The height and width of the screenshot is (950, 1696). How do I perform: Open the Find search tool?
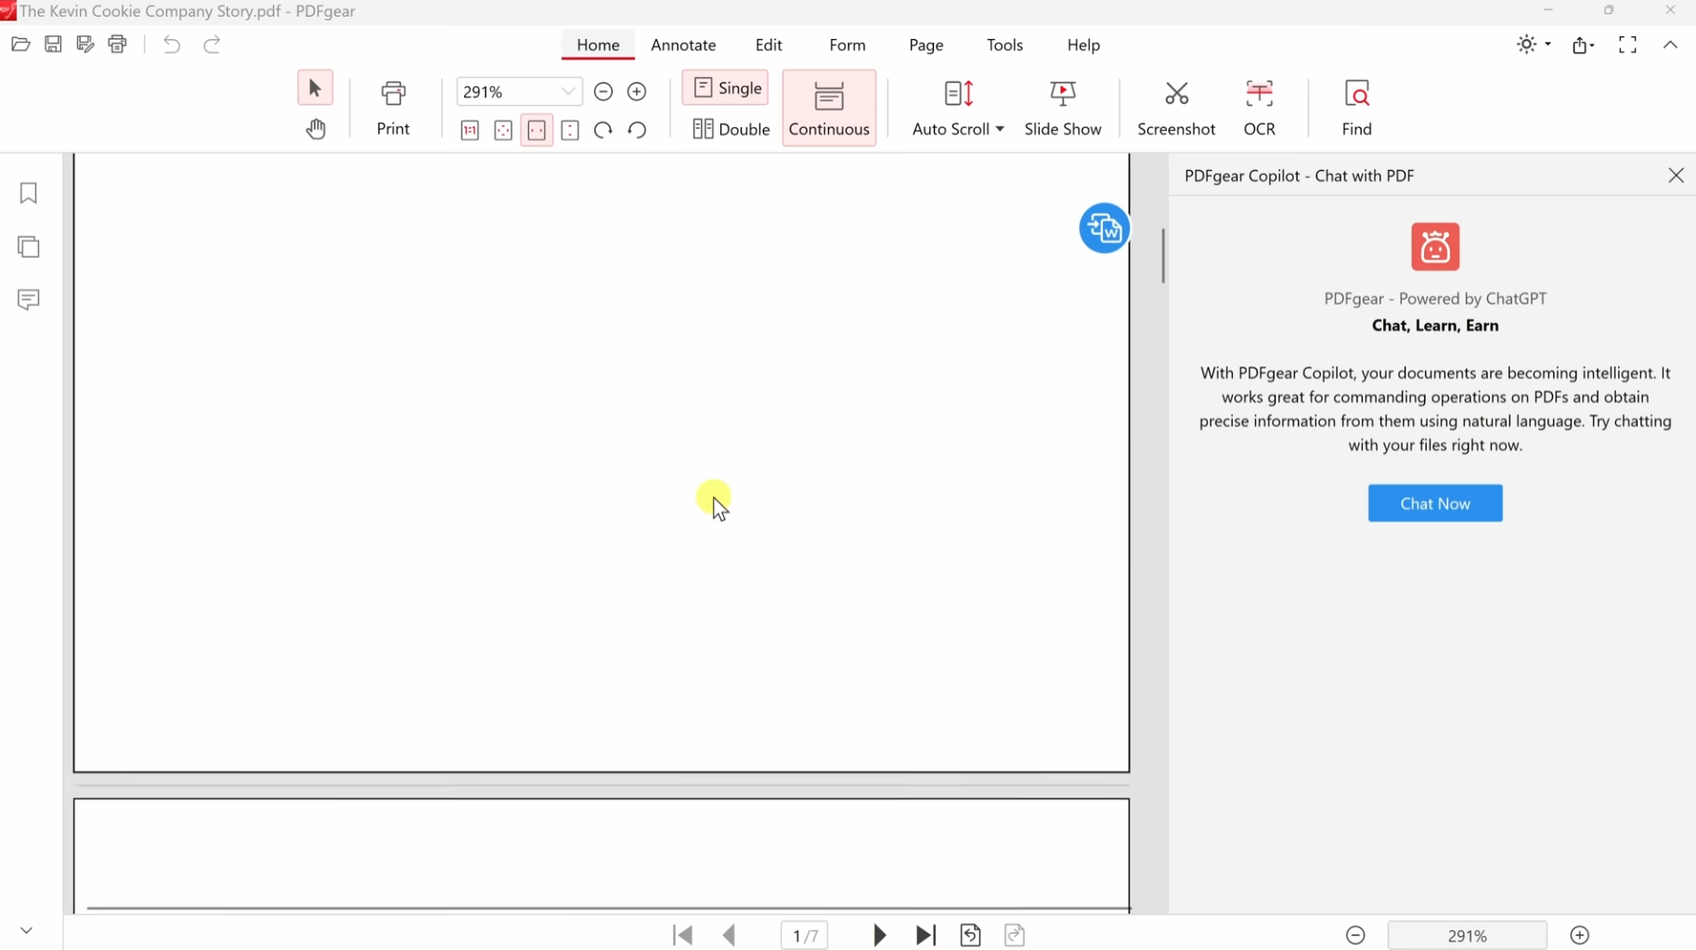1357,109
